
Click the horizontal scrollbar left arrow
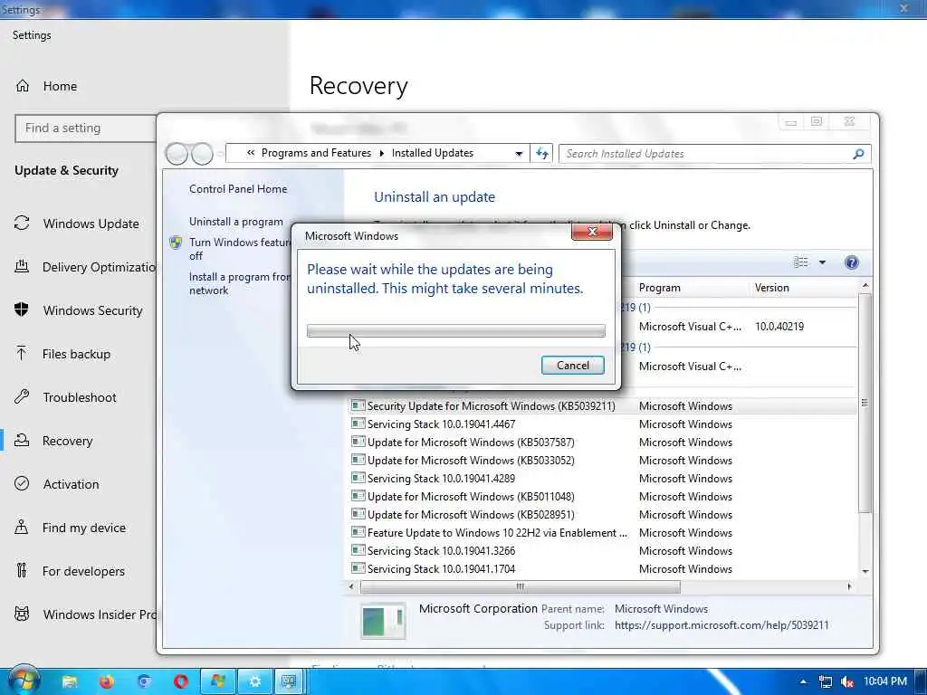tap(351, 586)
